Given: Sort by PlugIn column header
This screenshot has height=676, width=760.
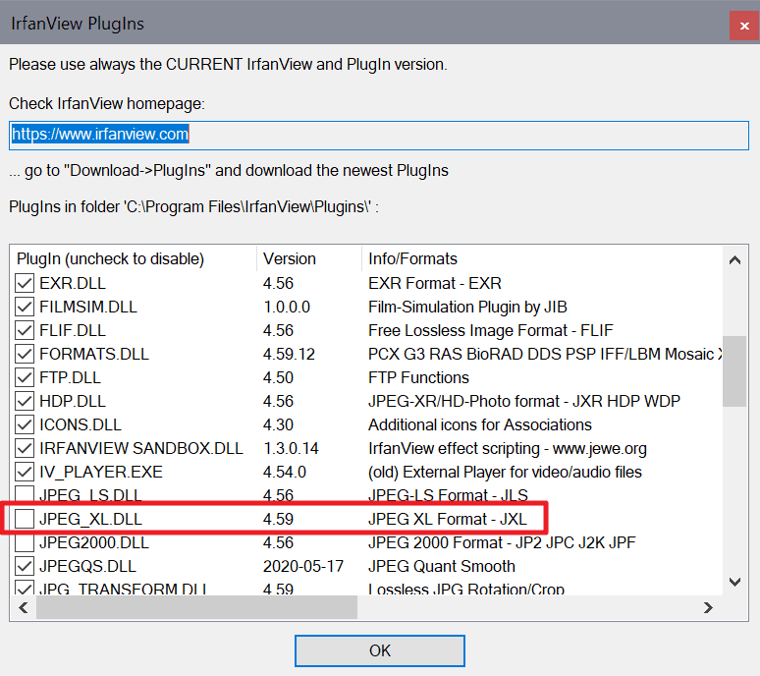Looking at the screenshot, I should (134, 259).
